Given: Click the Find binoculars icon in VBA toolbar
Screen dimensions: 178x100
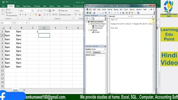Looking at the screenshot, I should point(106,13).
